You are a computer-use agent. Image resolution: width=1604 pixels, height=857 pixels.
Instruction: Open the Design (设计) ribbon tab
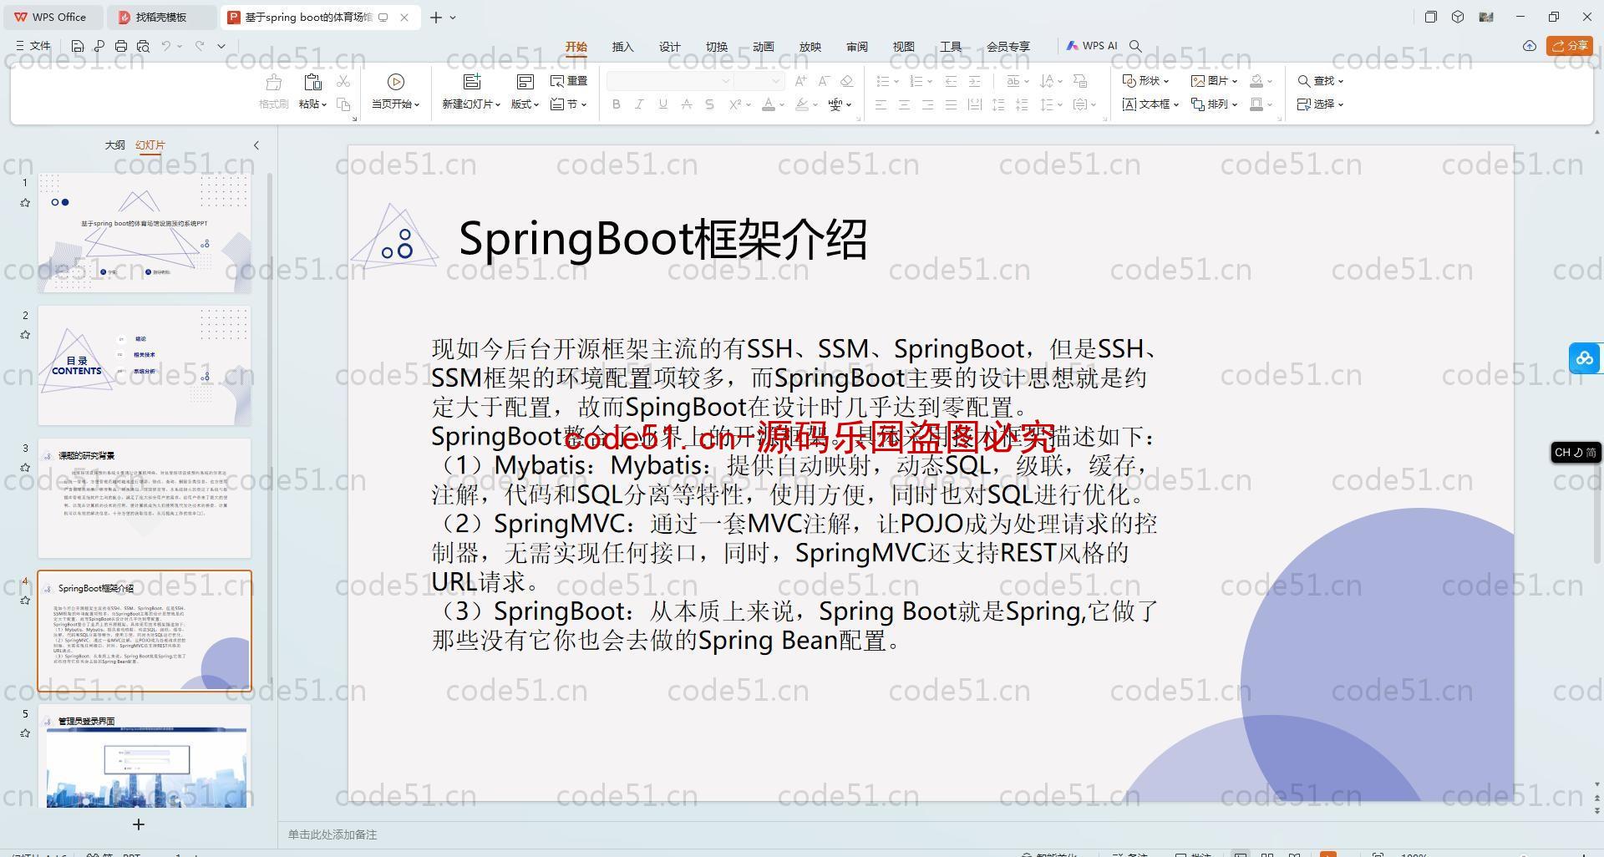tap(670, 47)
